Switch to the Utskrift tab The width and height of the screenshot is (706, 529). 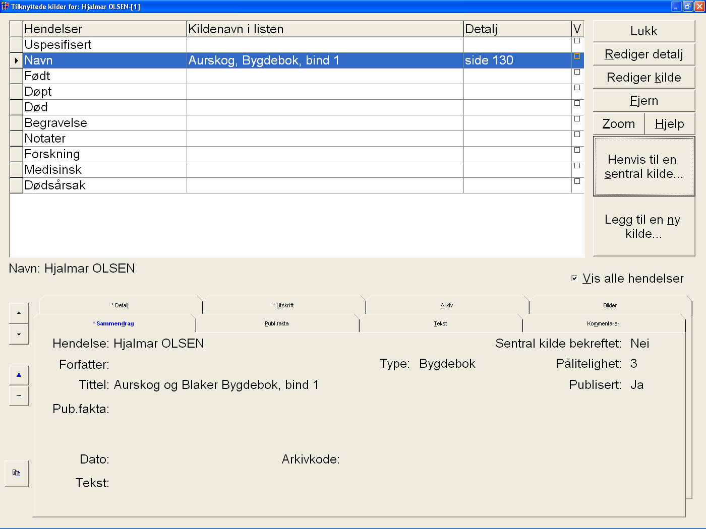[283, 305]
